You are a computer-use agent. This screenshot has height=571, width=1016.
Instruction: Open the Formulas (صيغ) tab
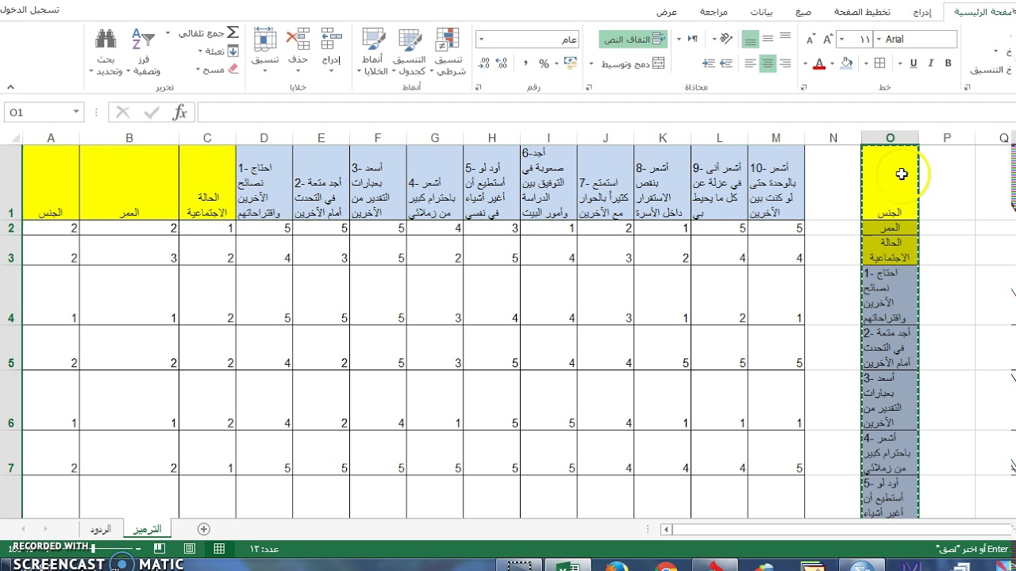click(803, 12)
